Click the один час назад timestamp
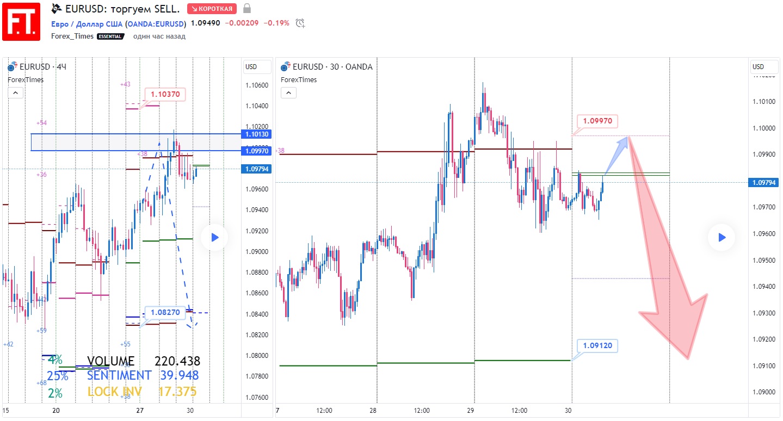783x421 pixels. (x=159, y=36)
